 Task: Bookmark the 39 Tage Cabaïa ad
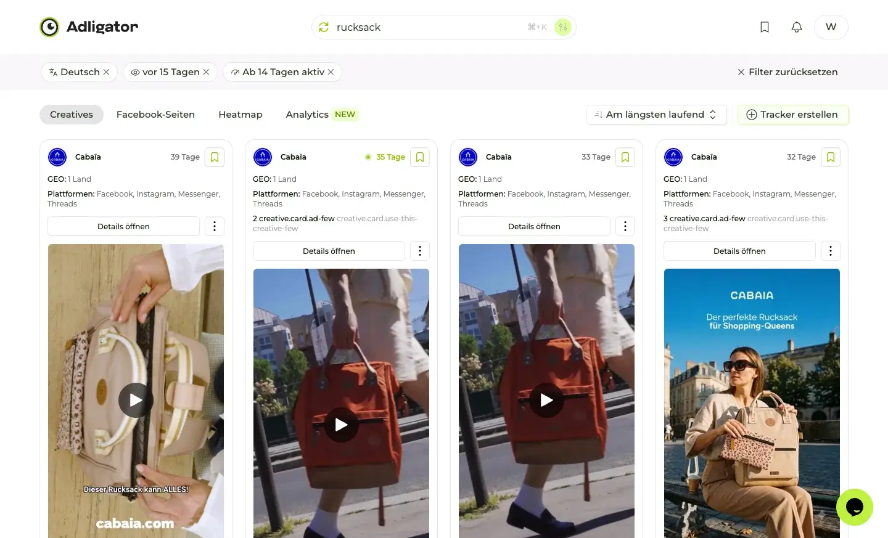click(215, 157)
